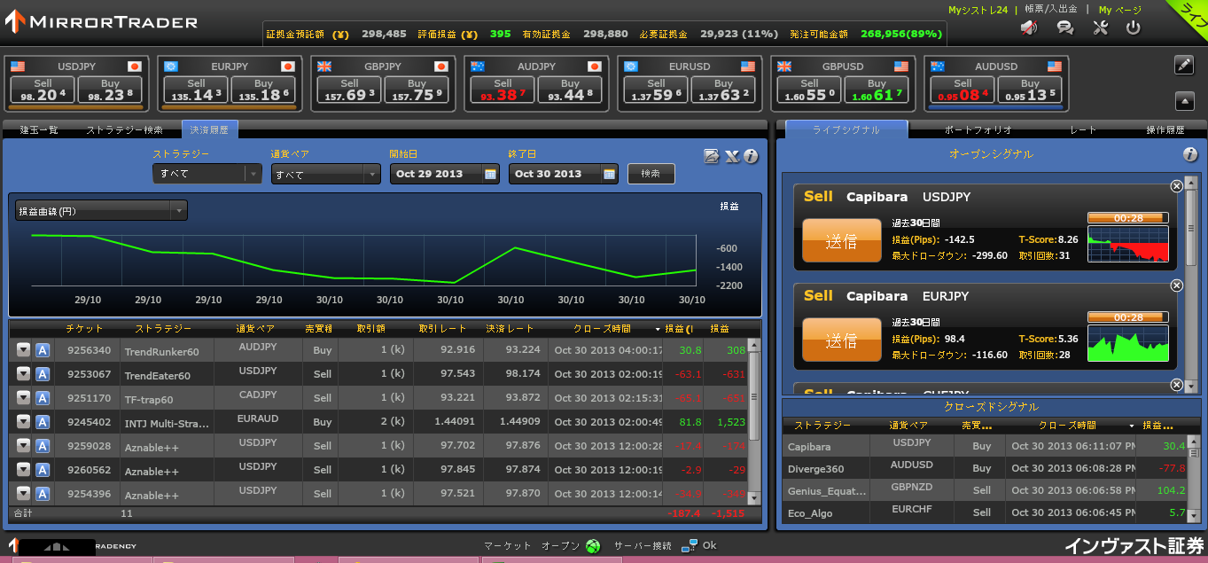Click the server connection status icon
Viewport: 1208px width, 563px height.
coord(690,546)
